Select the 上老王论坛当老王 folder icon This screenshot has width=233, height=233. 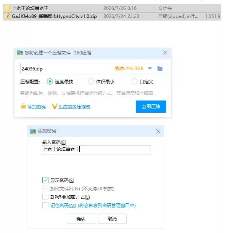pyautogui.click(x=7, y=8)
